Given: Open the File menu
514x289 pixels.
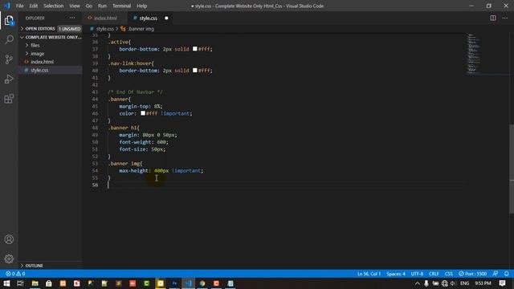Looking at the screenshot, I should point(19,6).
